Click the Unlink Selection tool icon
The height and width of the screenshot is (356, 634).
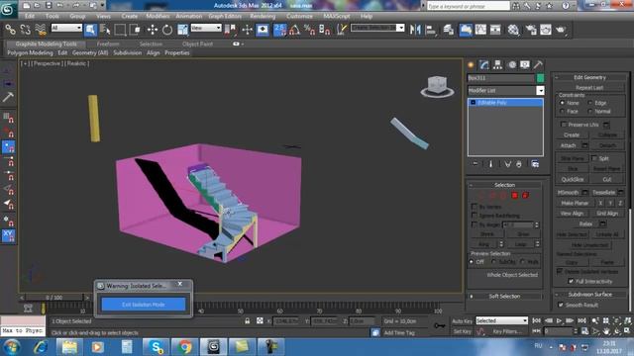tap(25, 30)
